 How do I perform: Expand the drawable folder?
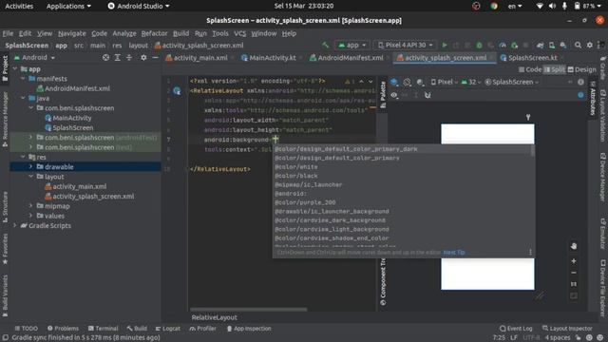pos(30,167)
